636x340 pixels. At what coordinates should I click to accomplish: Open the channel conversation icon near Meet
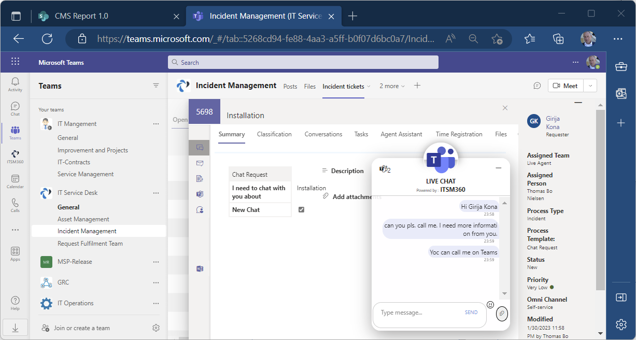click(x=538, y=86)
